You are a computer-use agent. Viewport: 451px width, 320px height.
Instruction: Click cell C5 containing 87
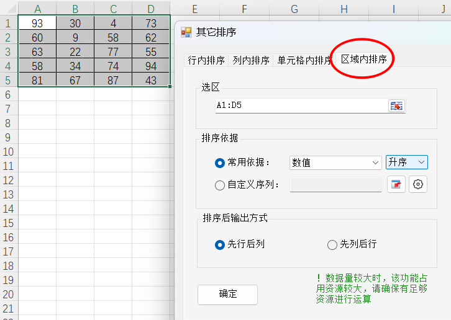(113, 80)
